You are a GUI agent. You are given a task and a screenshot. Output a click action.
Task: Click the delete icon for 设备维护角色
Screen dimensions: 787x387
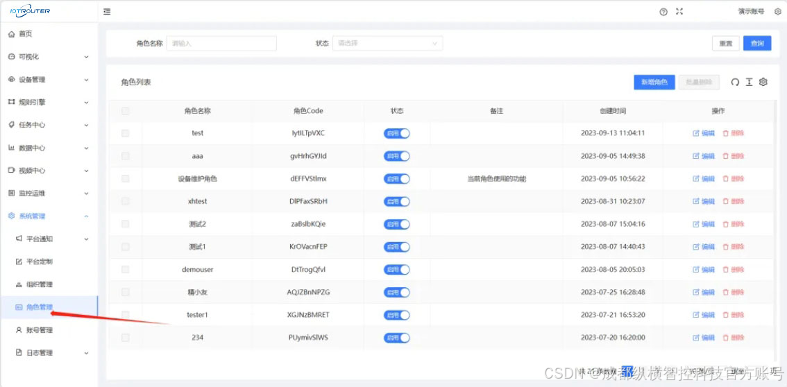tap(725, 178)
